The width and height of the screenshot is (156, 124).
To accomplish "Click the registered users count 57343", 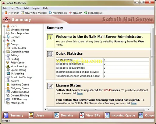I will tap(108, 90).
